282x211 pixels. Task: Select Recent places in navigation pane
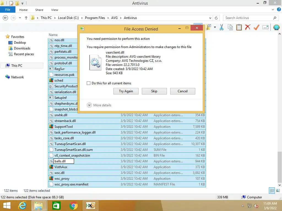pos(24,54)
